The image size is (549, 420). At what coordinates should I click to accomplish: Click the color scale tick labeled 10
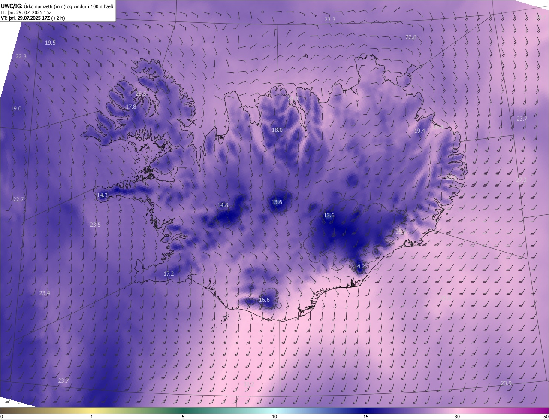click(274, 417)
